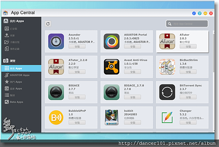
Task: Select 最新 Apps in the sidebar
Action: (22, 88)
